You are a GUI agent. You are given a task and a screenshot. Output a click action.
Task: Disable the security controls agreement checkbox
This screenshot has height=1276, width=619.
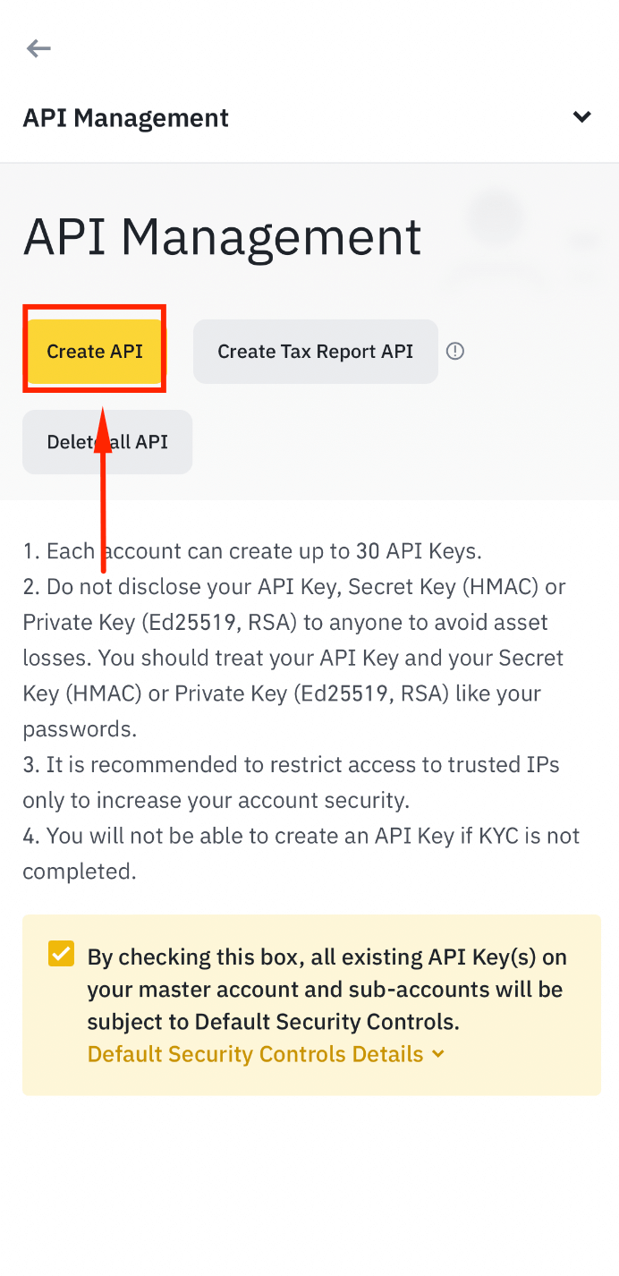coord(60,954)
